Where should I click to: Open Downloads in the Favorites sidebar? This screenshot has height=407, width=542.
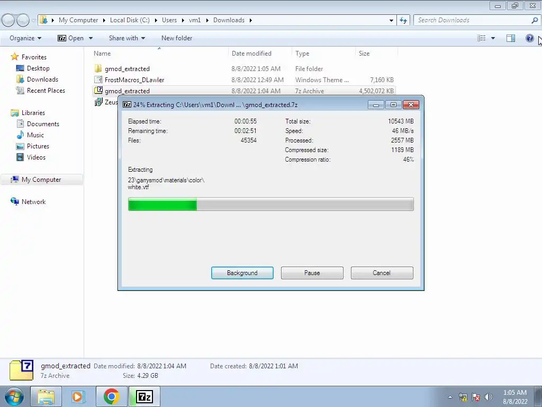click(42, 79)
